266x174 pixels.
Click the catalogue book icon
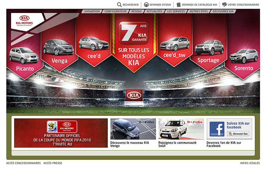point(178,5)
